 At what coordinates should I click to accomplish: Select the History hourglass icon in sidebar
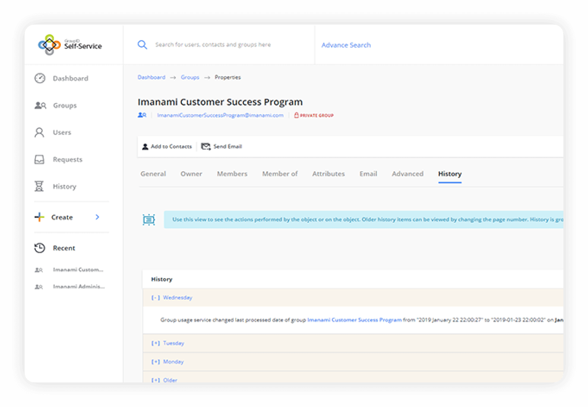[40, 186]
